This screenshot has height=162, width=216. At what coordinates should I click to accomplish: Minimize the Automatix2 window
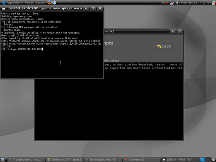pyautogui.click(x=172, y=31)
